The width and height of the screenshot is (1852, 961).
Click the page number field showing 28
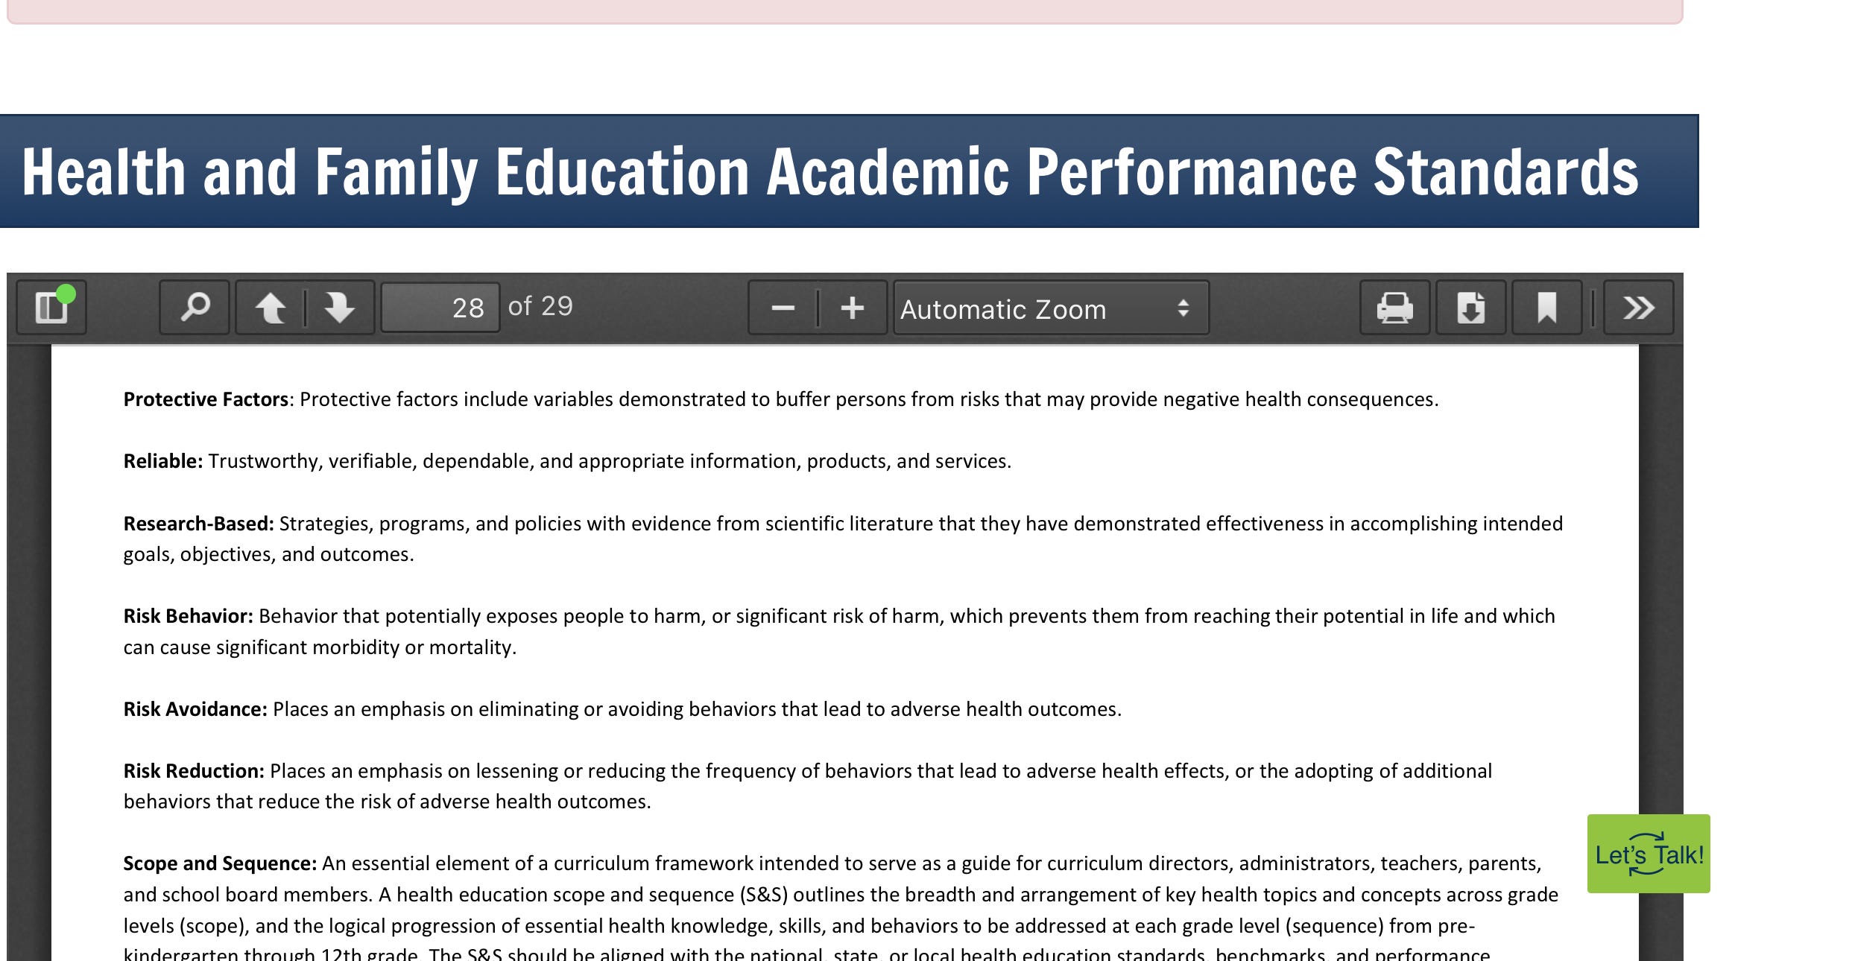pyautogui.click(x=440, y=308)
